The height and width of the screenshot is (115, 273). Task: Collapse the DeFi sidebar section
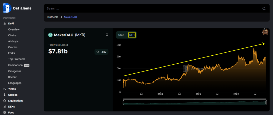[x=11, y=24]
